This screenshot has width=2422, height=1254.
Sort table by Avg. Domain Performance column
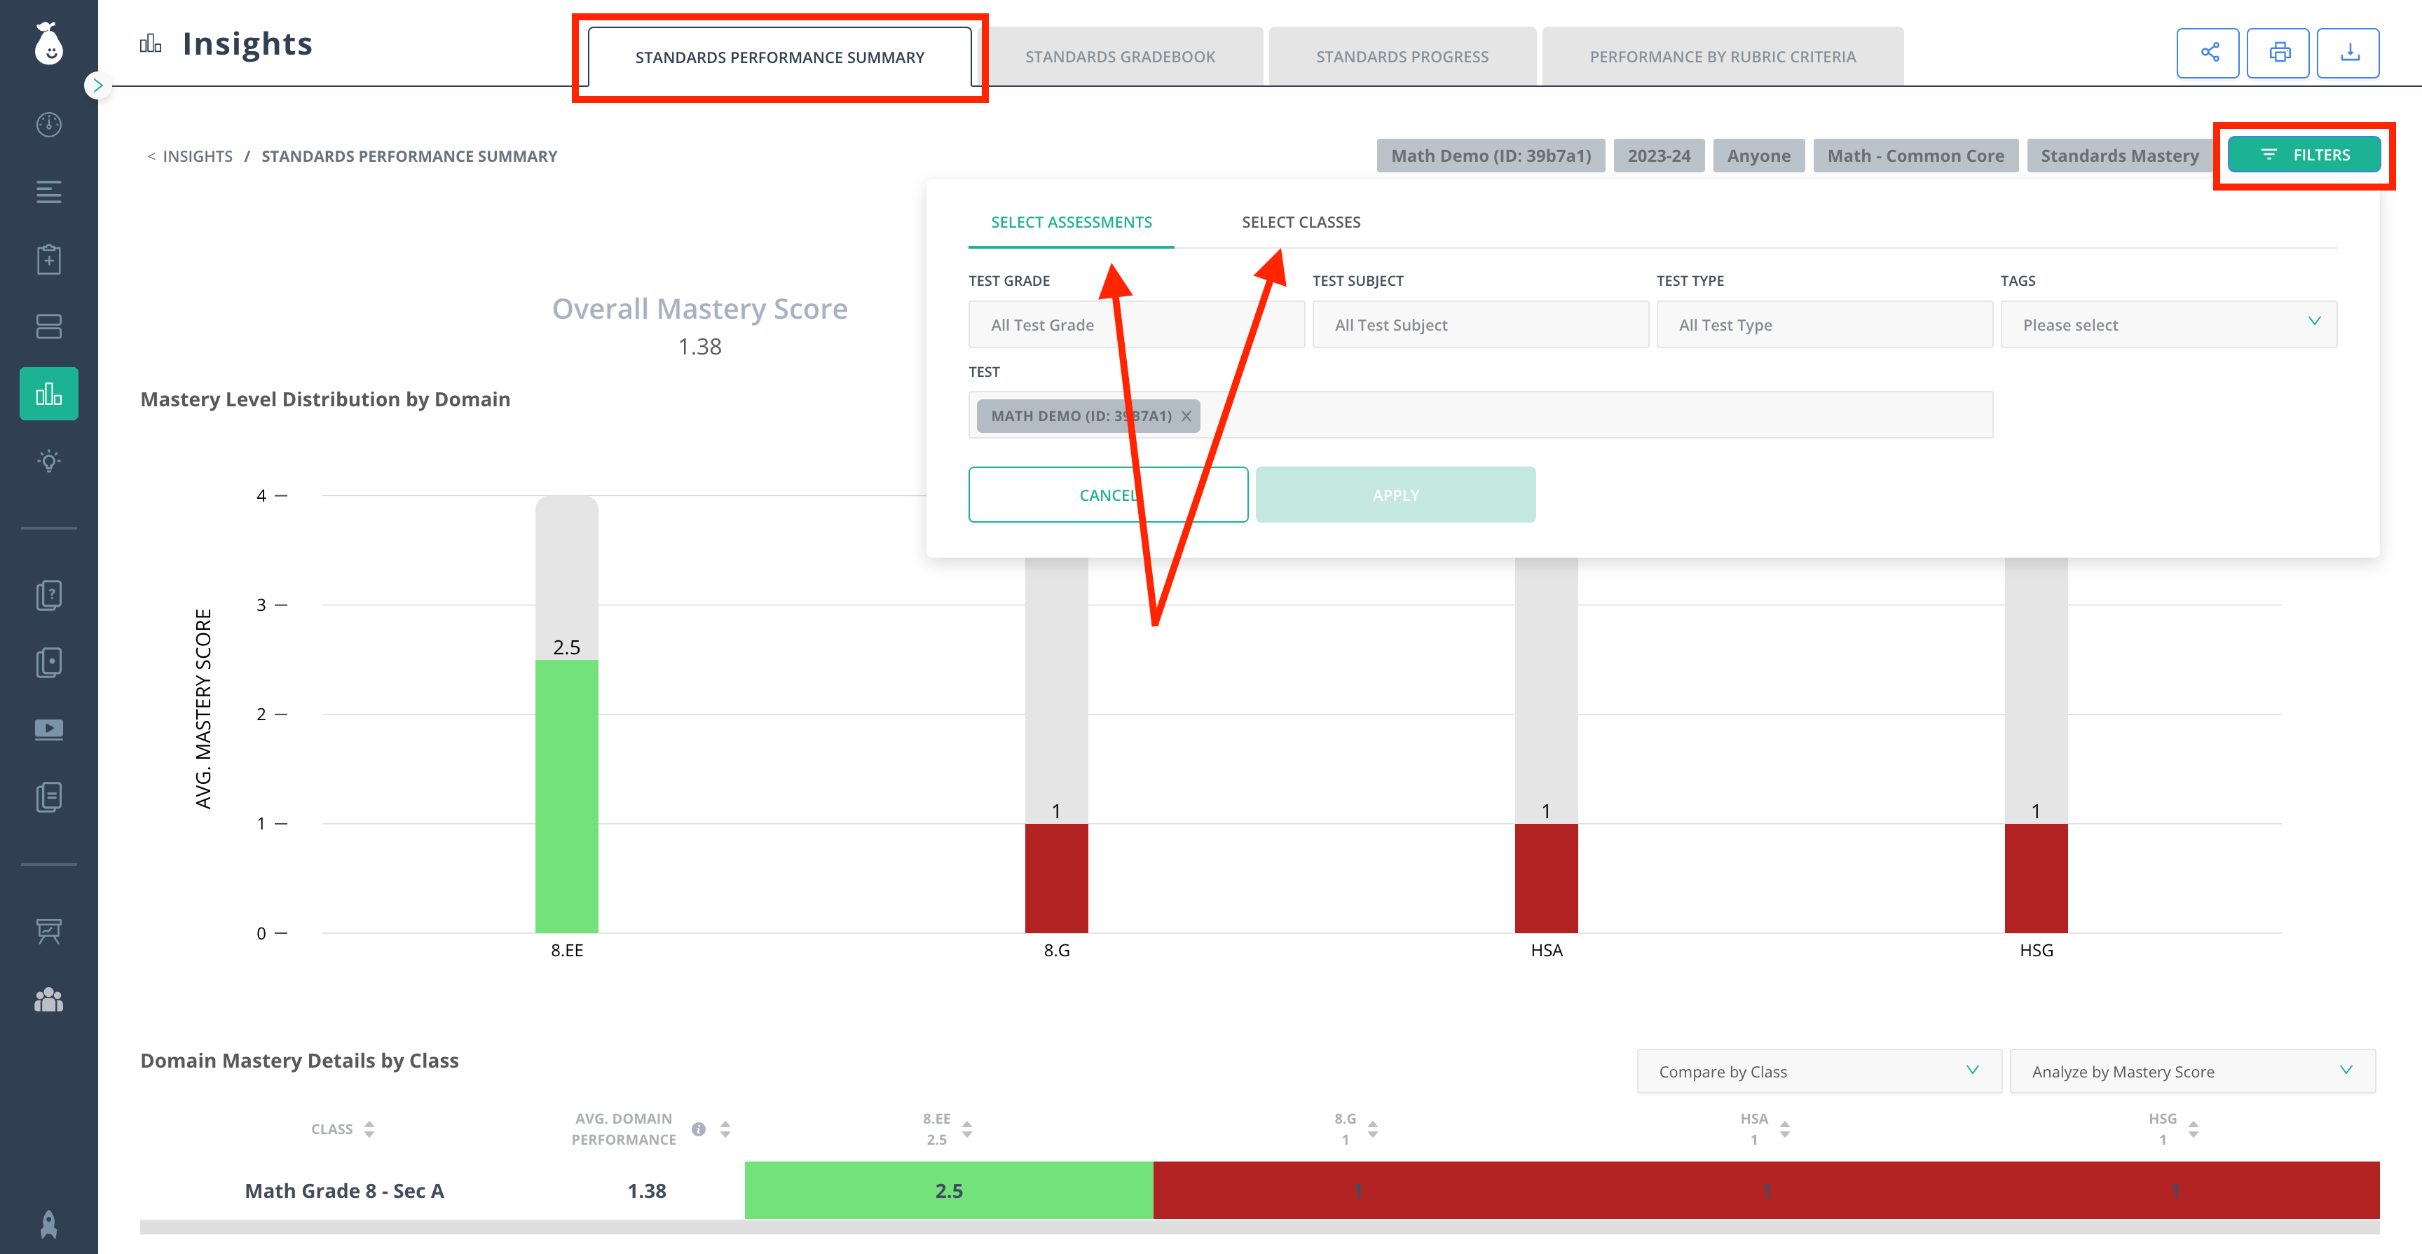click(x=725, y=1129)
